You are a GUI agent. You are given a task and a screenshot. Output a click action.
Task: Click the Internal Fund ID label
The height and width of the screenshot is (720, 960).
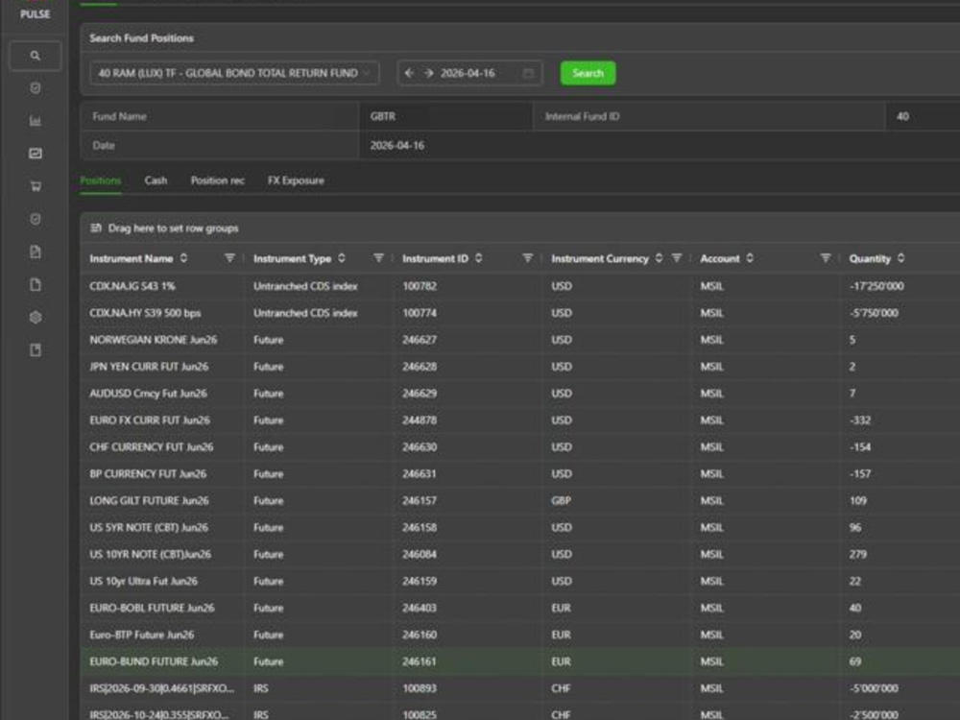[x=583, y=116]
